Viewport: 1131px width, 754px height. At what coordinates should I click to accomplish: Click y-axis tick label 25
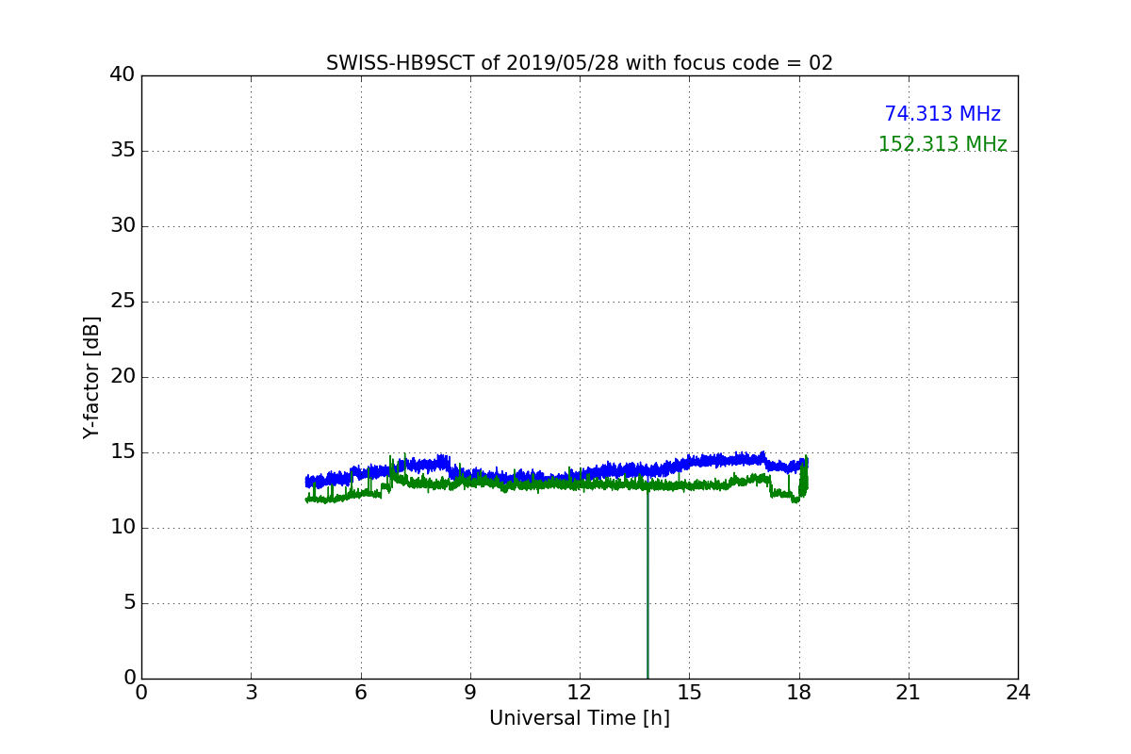coord(123,302)
